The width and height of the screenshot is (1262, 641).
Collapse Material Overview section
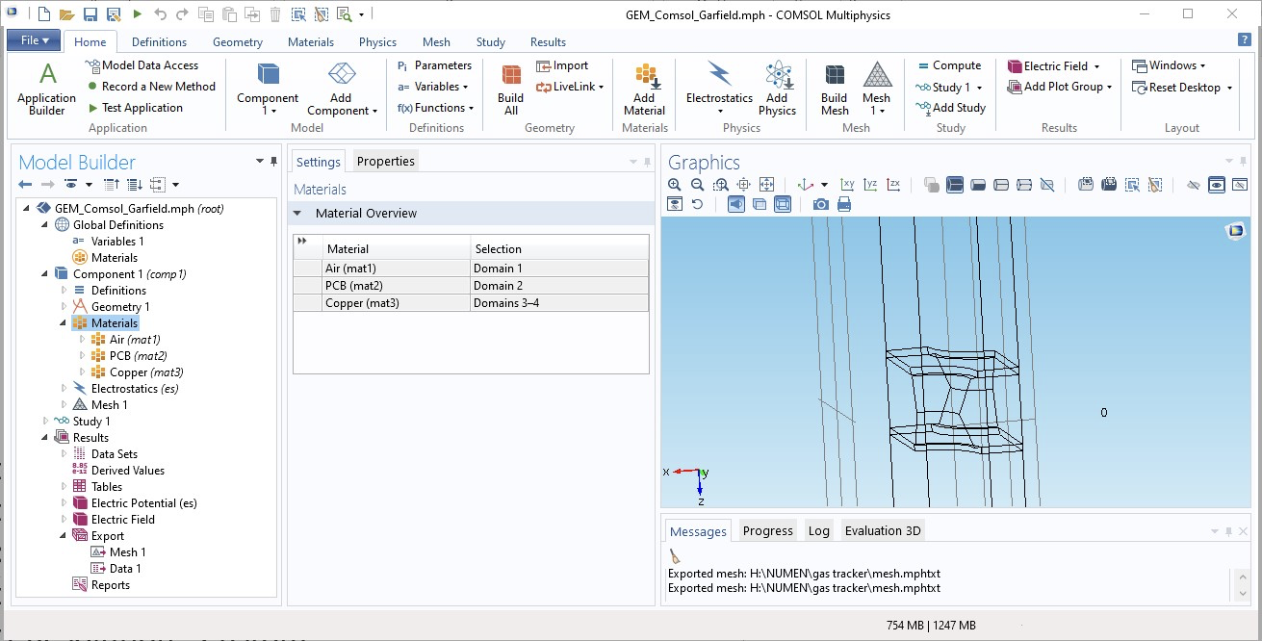[x=297, y=214]
